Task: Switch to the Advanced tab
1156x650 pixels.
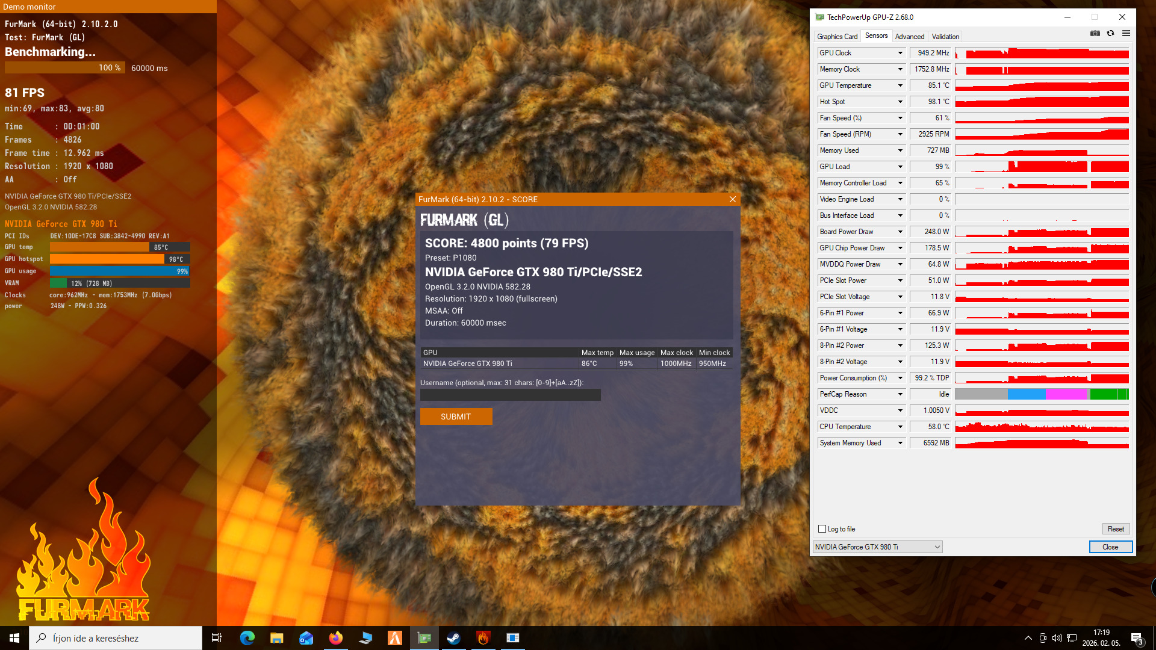Action: (909, 37)
